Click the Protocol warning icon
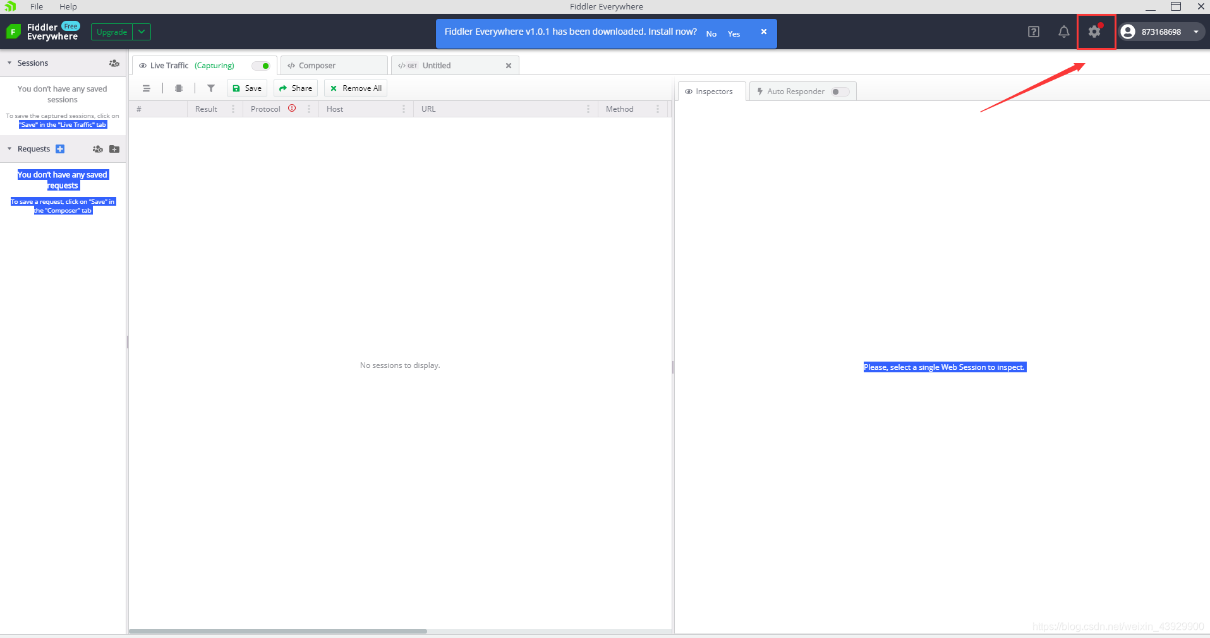 click(292, 108)
